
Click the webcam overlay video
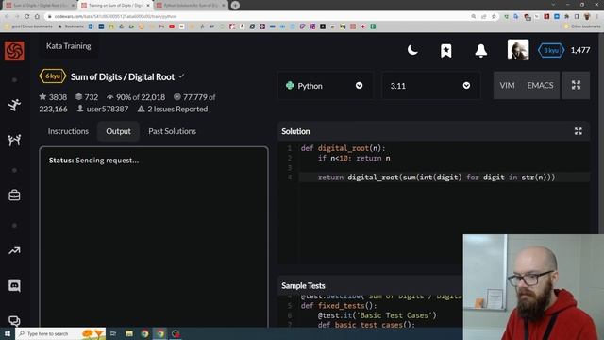(533, 287)
